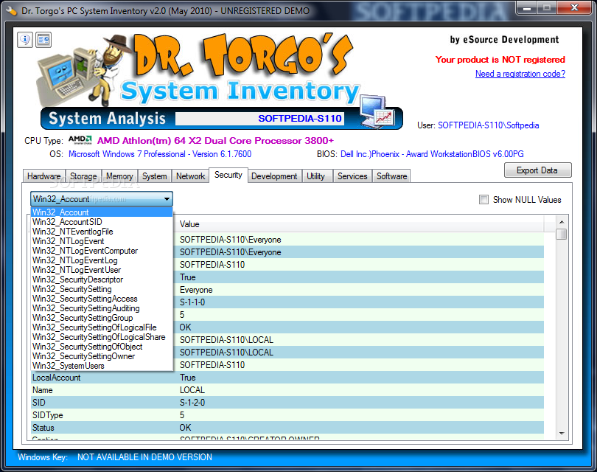Click the monitor chart icon beside SOFTPEDIA-S110
Image resolution: width=597 pixels, height=472 pixels.
[377, 111]
